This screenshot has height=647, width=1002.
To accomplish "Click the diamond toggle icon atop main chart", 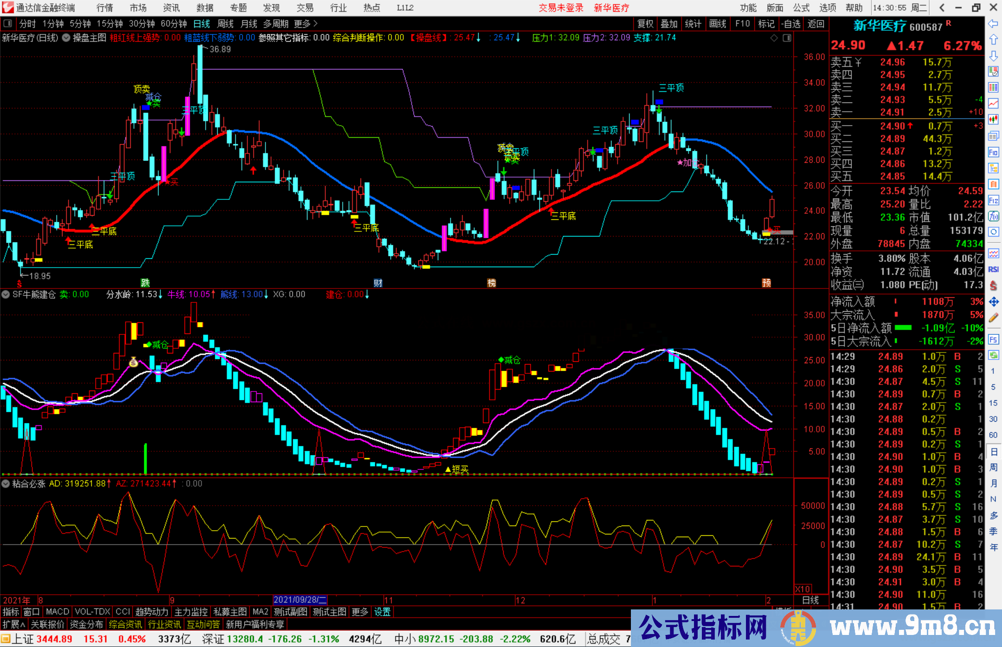I will [x=774, y=38].
